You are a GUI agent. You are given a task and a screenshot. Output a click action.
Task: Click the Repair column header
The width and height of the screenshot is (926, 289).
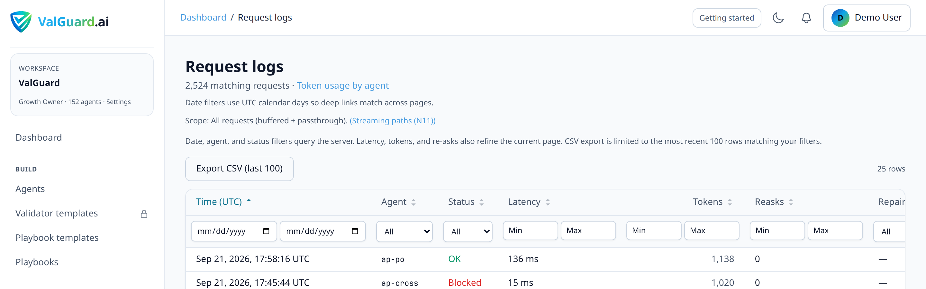(x=891, y=202)
